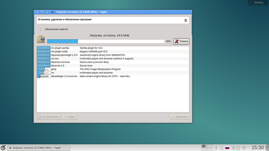Click the Apper entry in the taskbar

click(39, 148)
